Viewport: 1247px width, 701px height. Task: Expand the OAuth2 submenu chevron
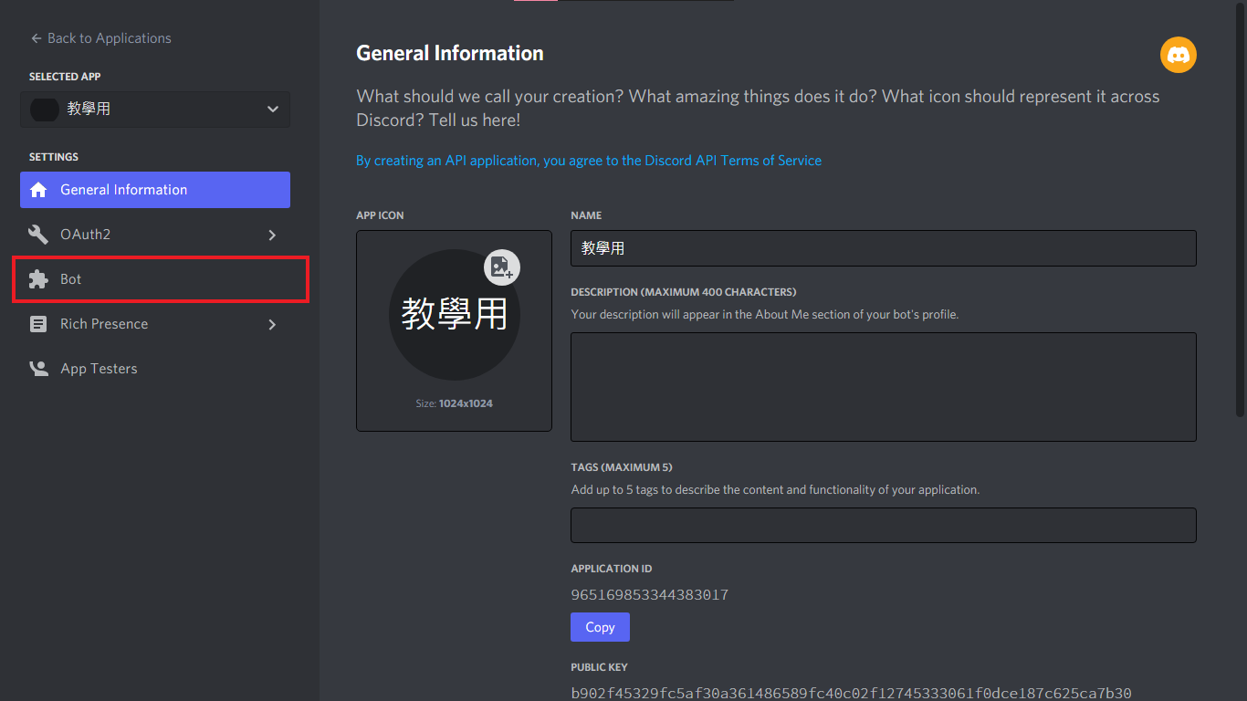(x=272, y=235)
